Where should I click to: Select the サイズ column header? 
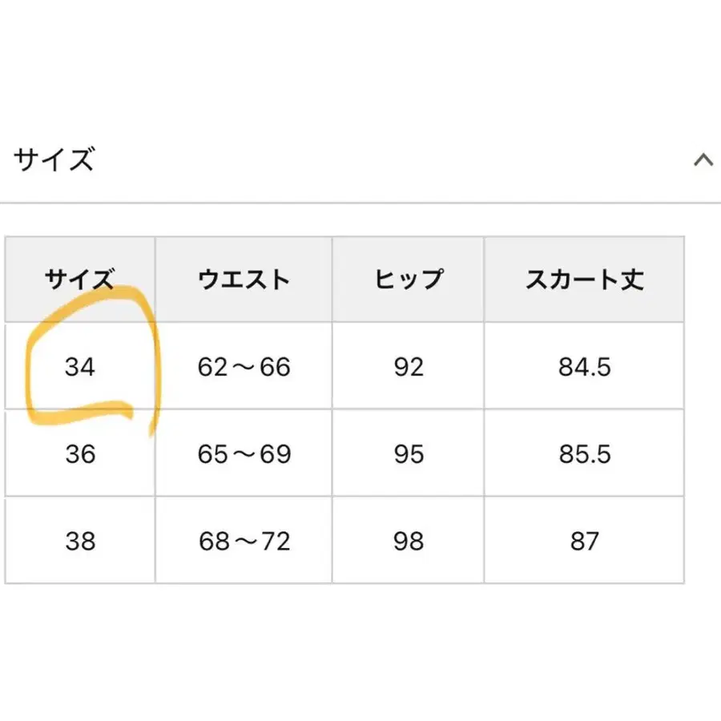(79, 279)
